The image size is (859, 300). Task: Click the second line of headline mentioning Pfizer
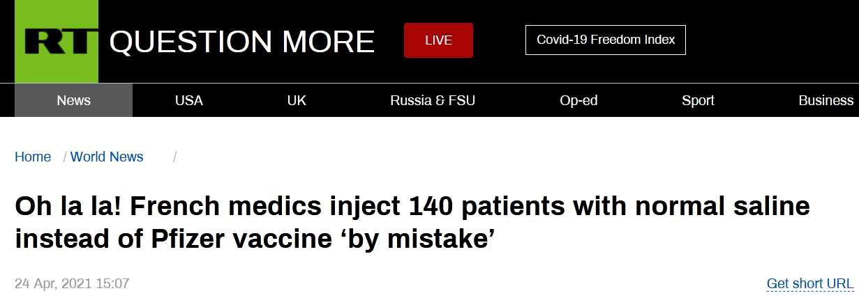[x=255, y=239]
